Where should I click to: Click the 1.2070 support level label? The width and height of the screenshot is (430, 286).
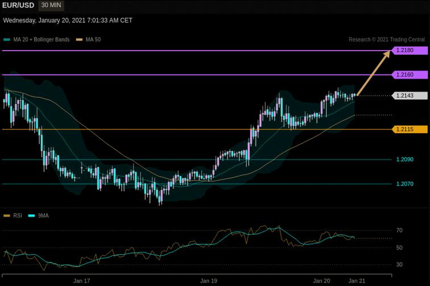coord(405,184)
